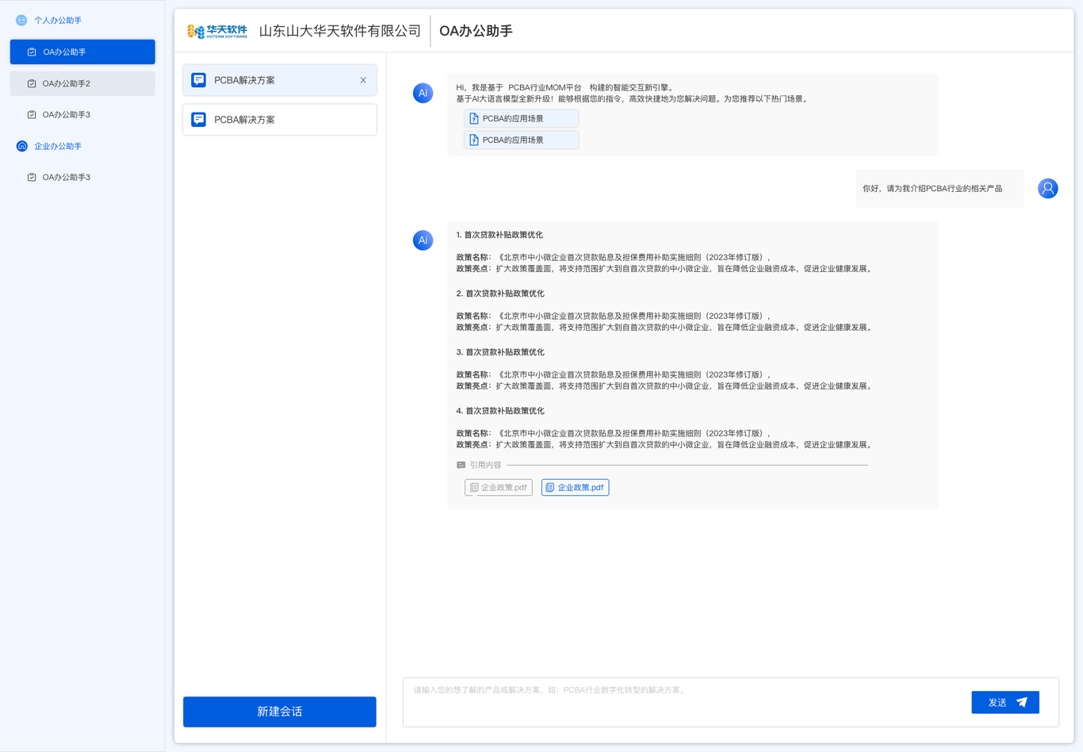Image resolution: width=1083 pixels, height=752 pixels.
Task: Select OA办公助手2 in the sidebar
Action: 82,83
